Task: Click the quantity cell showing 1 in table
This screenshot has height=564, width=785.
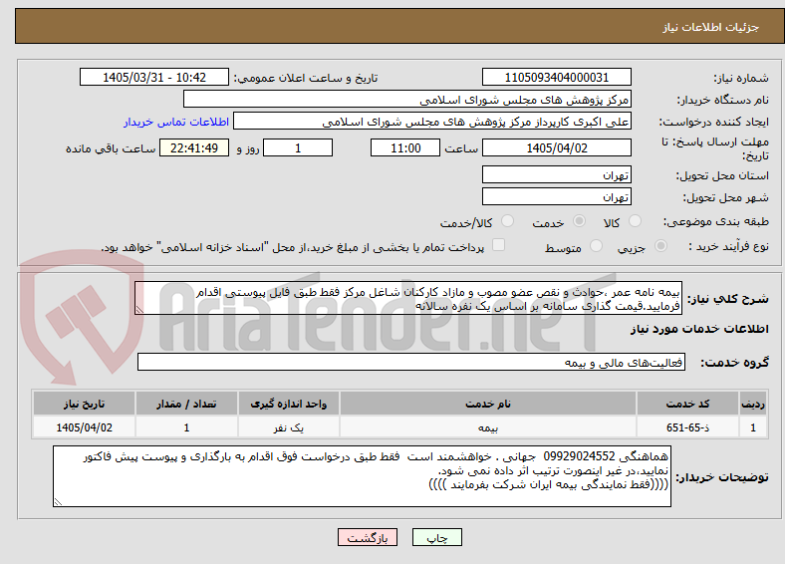Action: [x=186, y=427]
